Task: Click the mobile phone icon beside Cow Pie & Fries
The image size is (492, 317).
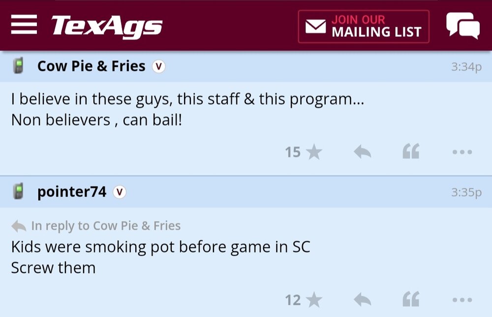Action: pyautogui.click(x=19, y=66)
